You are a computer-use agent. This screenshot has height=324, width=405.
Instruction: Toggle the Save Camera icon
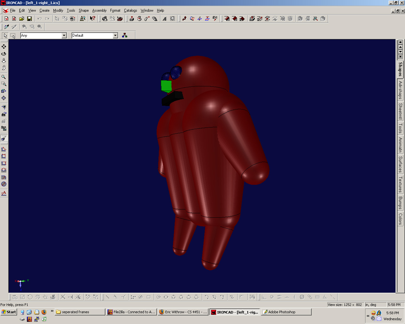pyautogui.click(x=4, y=114)
